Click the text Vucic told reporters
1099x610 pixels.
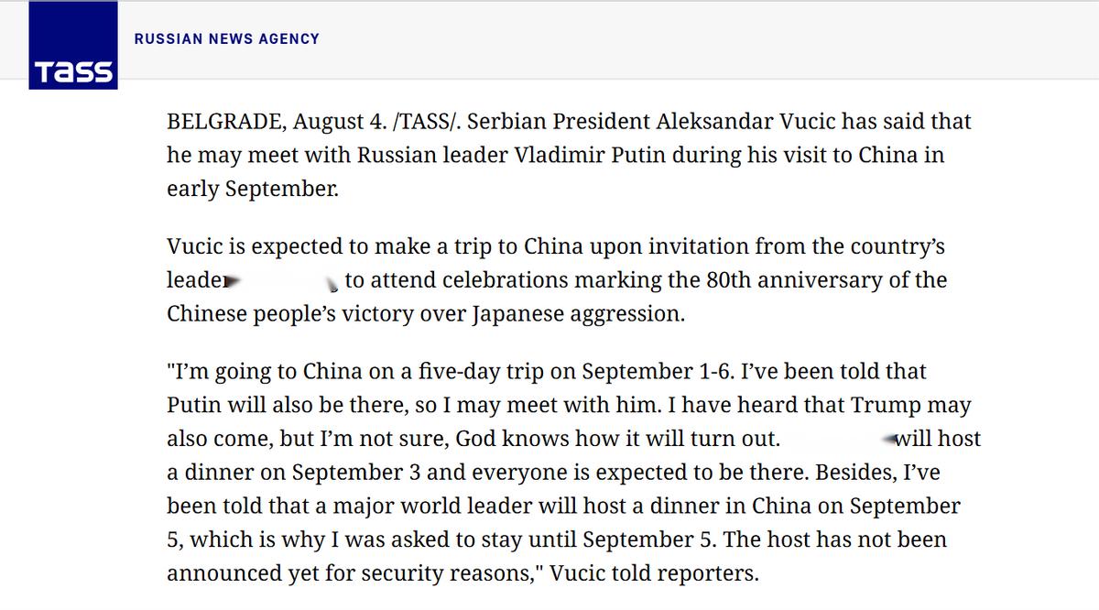coord(676,575)
